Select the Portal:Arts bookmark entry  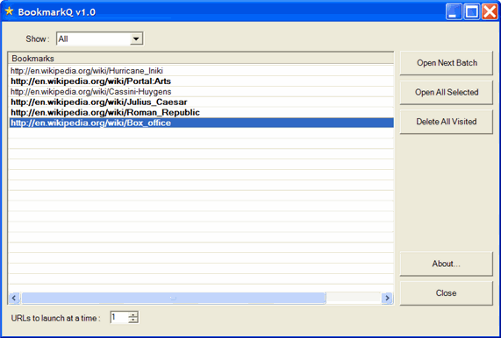(202, 81)
